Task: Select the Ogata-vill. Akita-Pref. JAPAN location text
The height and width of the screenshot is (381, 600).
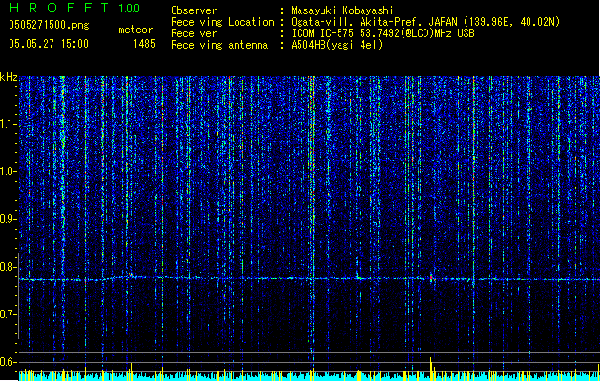Action: 425,22
